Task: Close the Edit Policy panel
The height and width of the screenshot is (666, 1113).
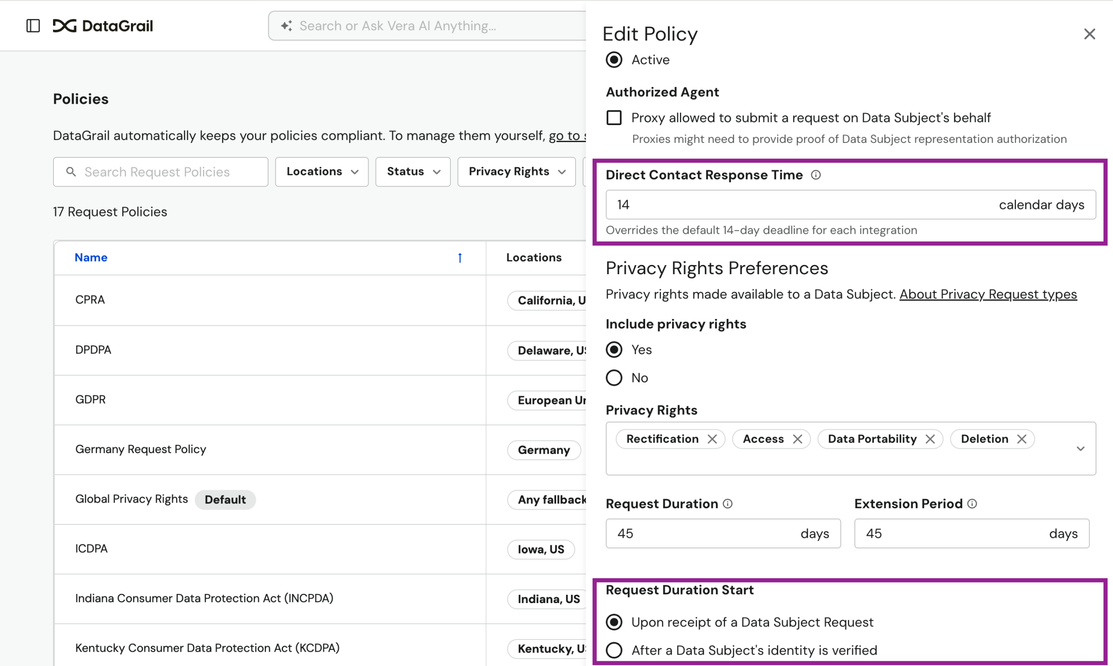Action: pyautogui.click(x=1089, y=34)
